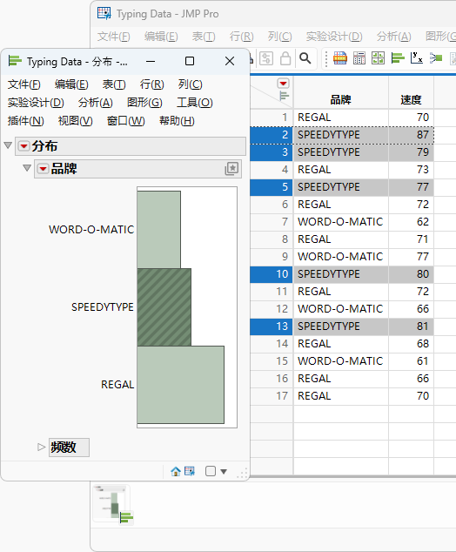Click the Distribution window title bar icon
Screen dimensions: 456x552
tap(15, 61)
